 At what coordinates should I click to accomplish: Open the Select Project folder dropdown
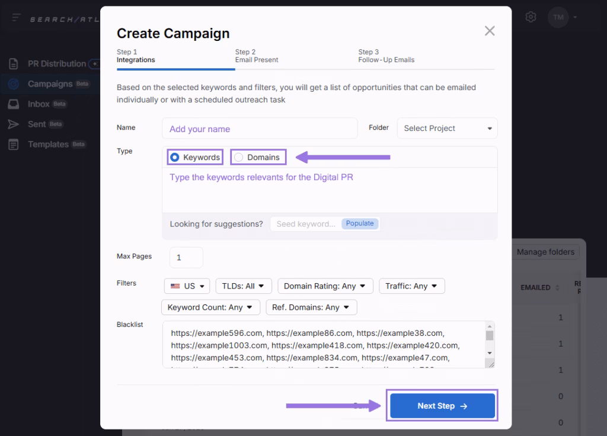[447, 128]
